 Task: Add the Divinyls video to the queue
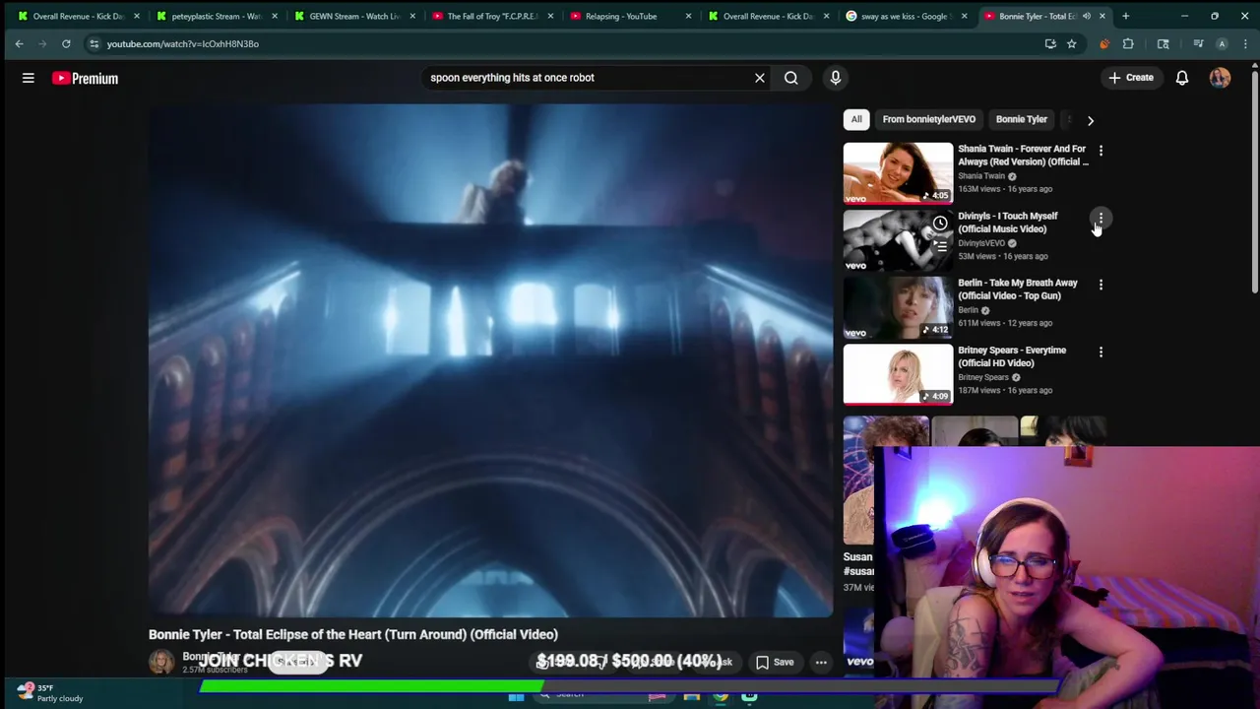pyautogui.click(x=940, y=247)
